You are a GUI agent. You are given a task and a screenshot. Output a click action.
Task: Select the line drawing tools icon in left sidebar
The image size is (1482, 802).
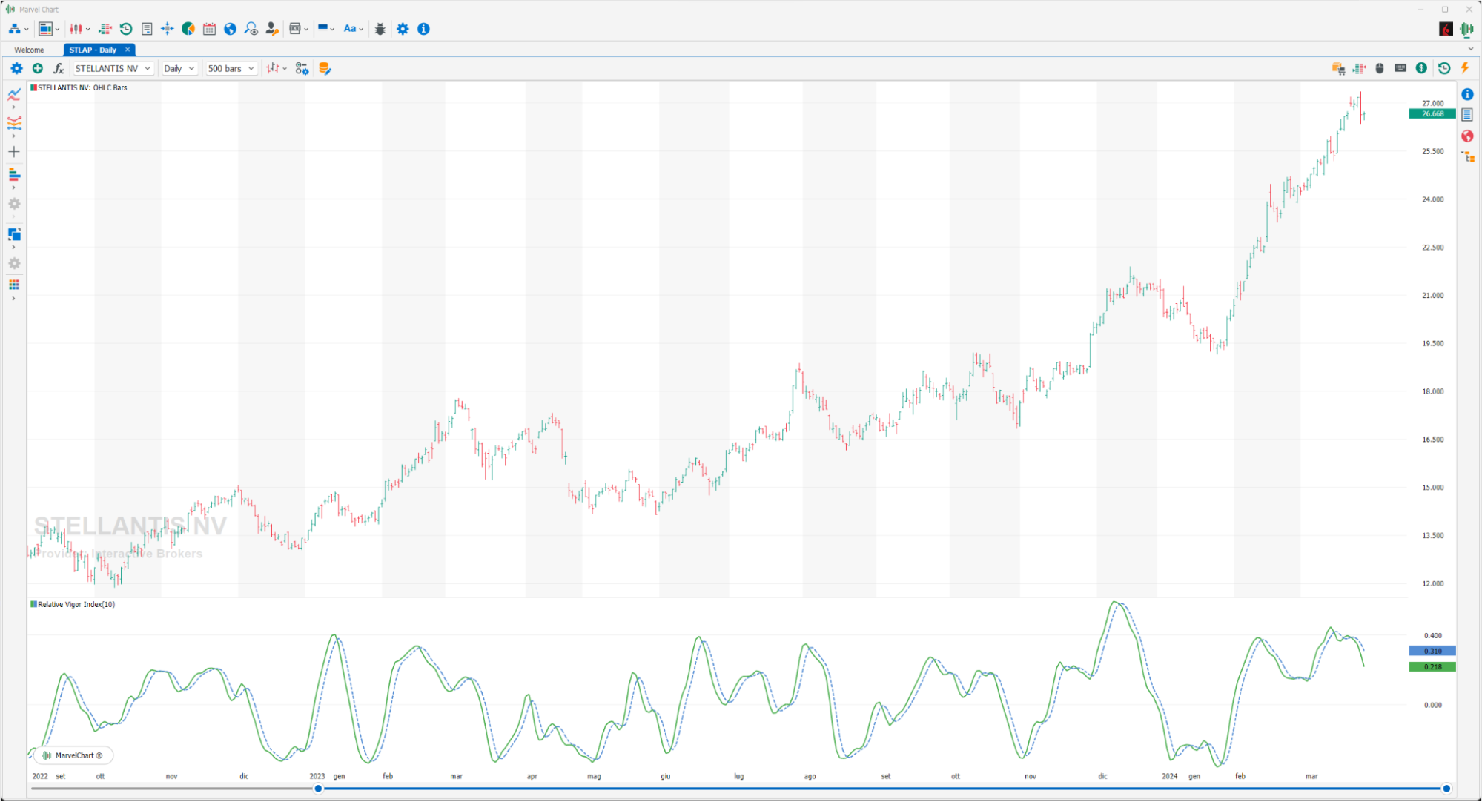click(x=14, y=94)
